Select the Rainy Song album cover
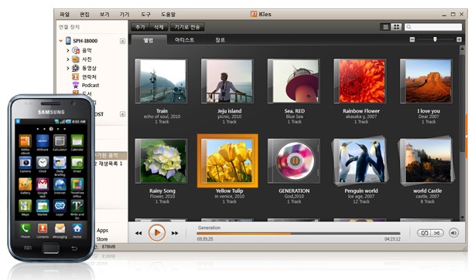Image resolution: width=475 pixels, height=280 pixels. (x=161, y=161)
